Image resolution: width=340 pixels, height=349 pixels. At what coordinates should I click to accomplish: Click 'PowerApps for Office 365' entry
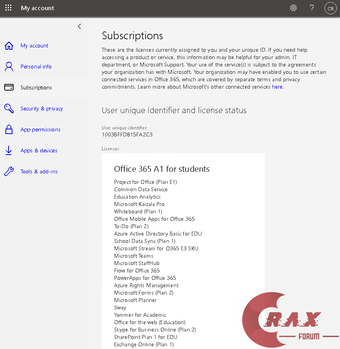tap(145, 278)
